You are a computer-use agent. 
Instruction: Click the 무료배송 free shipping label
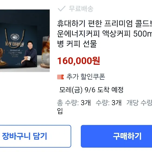(x=81, y=9)
